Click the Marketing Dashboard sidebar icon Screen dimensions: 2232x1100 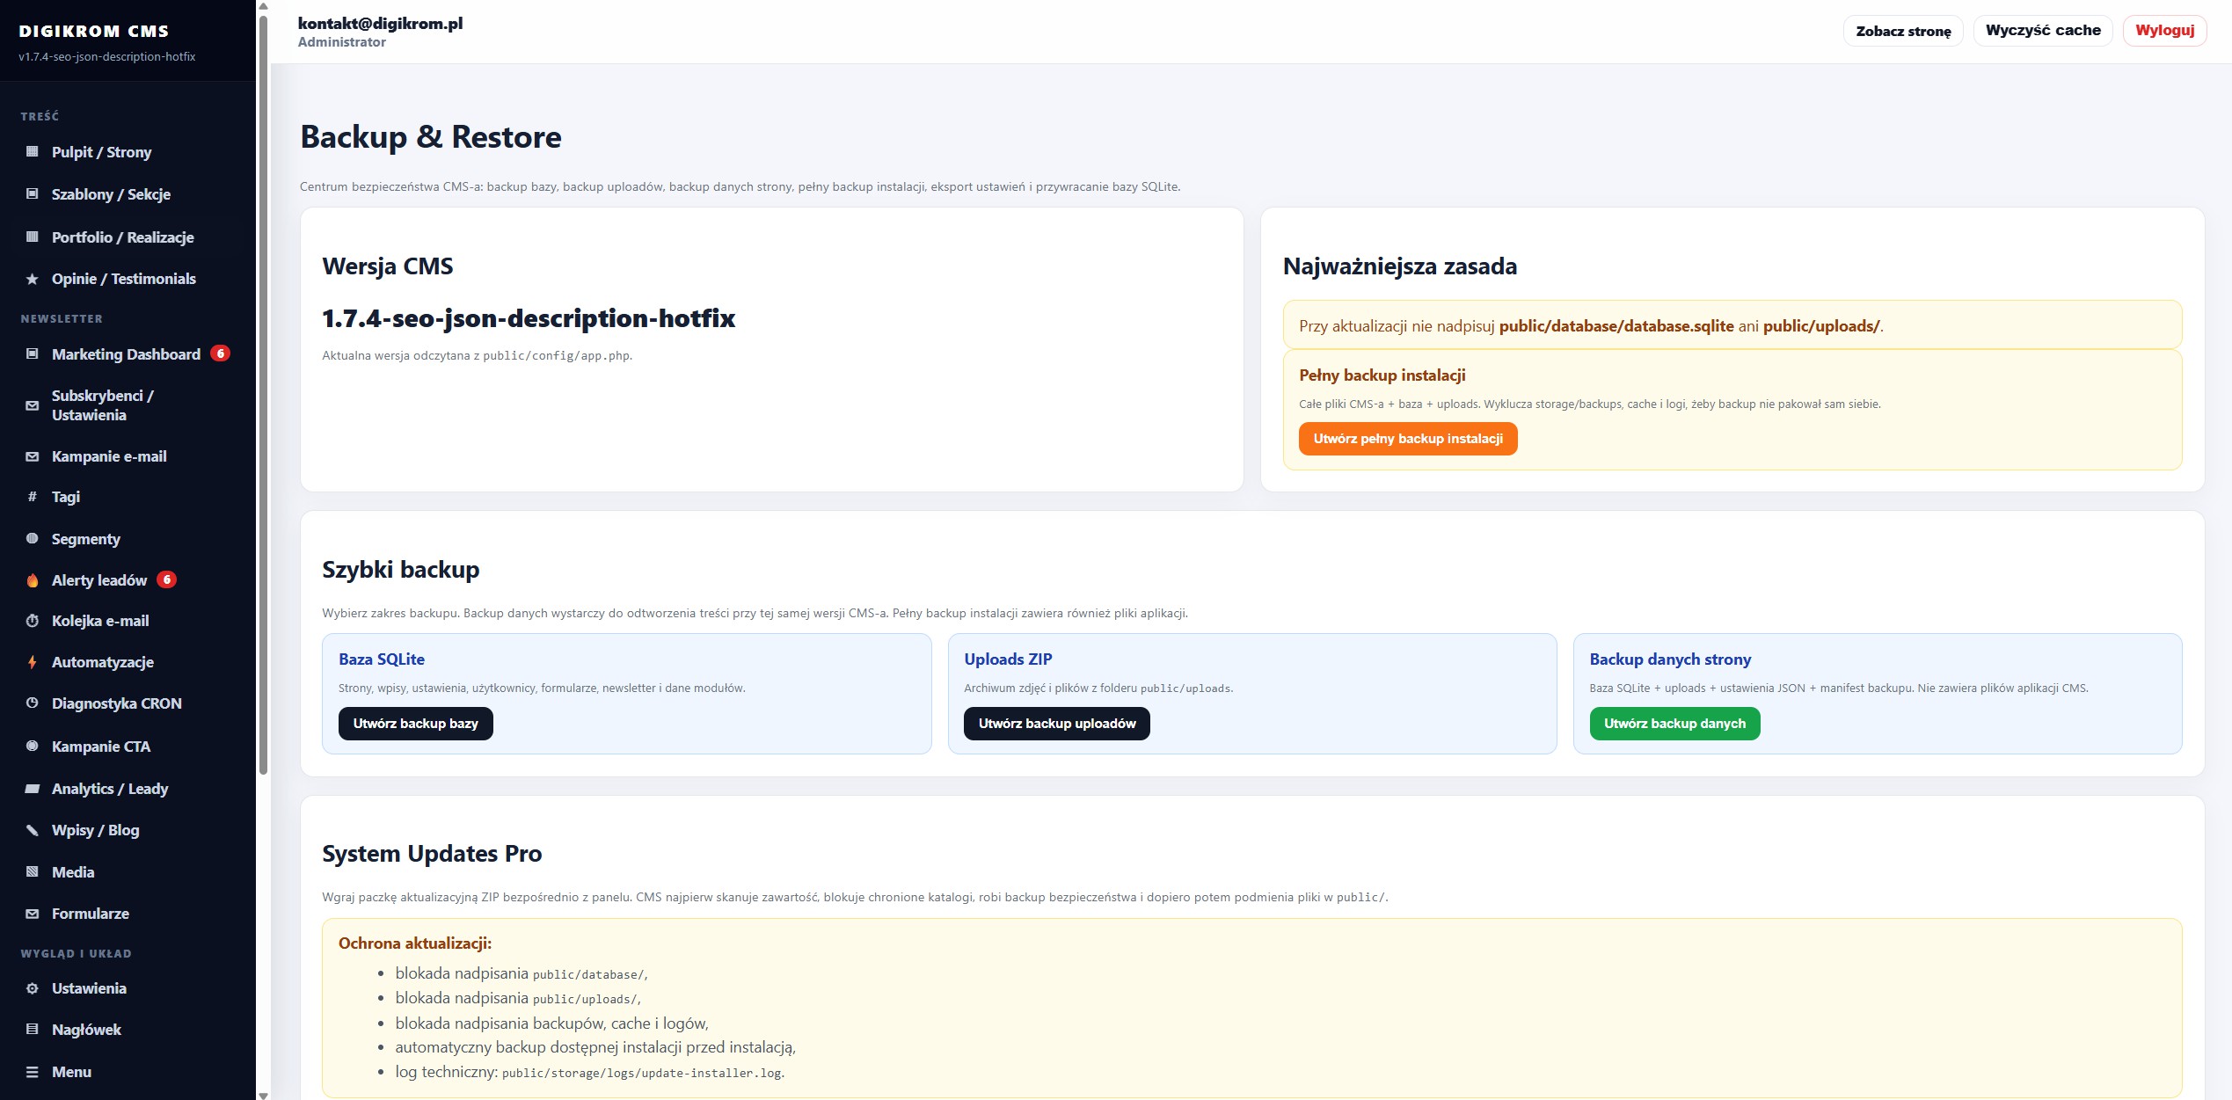[x=33, y=354]
